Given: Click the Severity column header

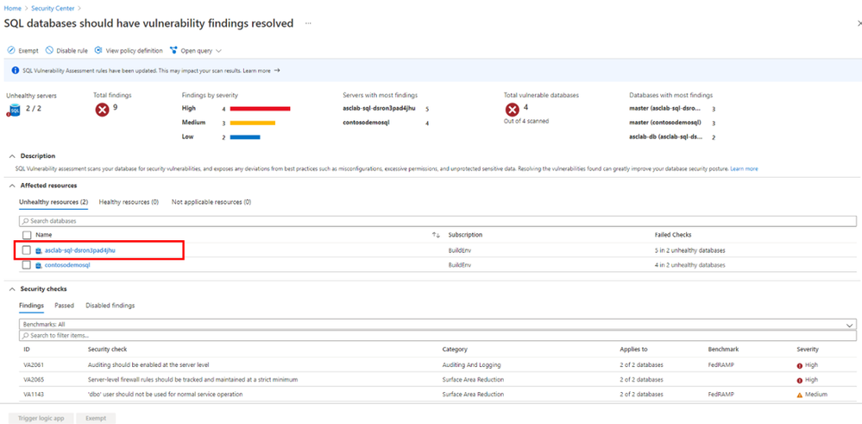Looking at the screenshot, I should click(x=808, y=350).
